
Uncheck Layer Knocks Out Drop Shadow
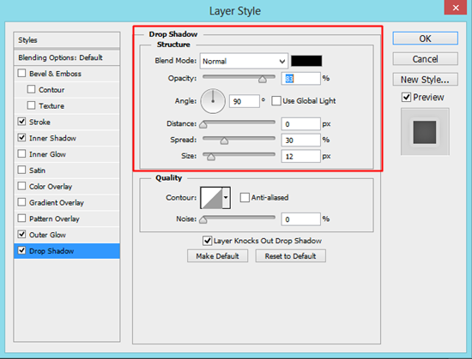click(x=207, y=241)
